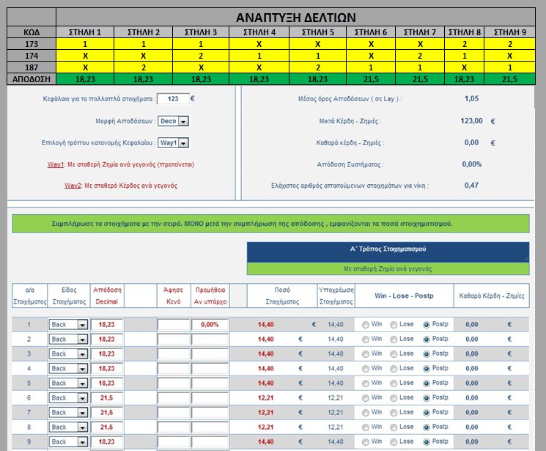546x451 pixels.
Task: Click commission field showing 0,00%
Action: (x=210, y=324)
